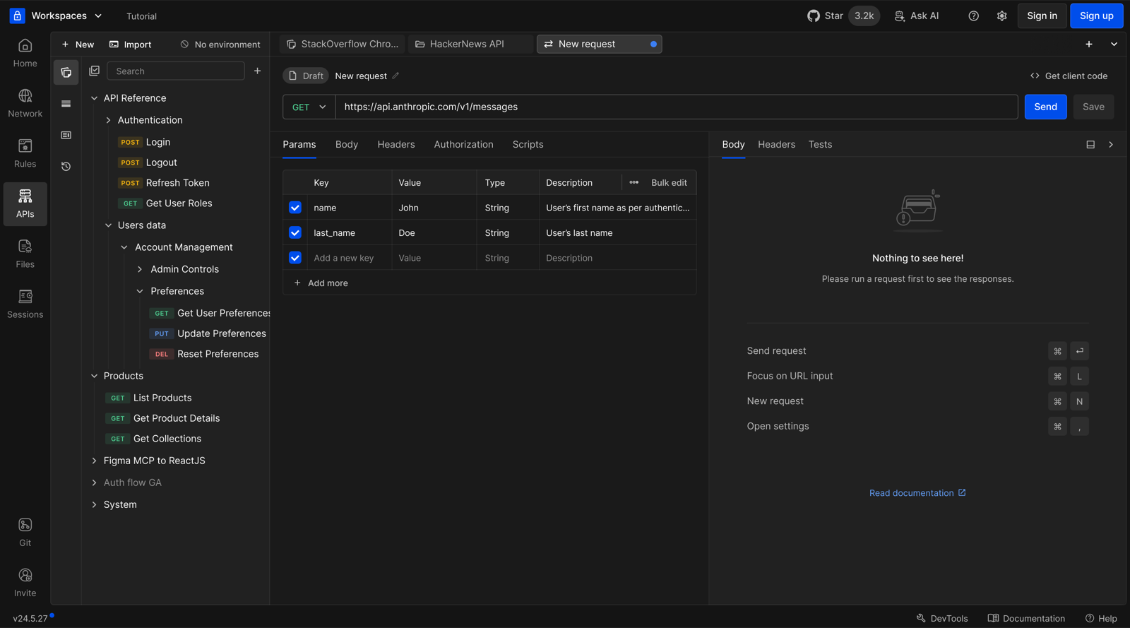Screen dimensions: 1130x628
Task: Toggle the checkbox in Add a new key row
Action: [x=295, y=258]
